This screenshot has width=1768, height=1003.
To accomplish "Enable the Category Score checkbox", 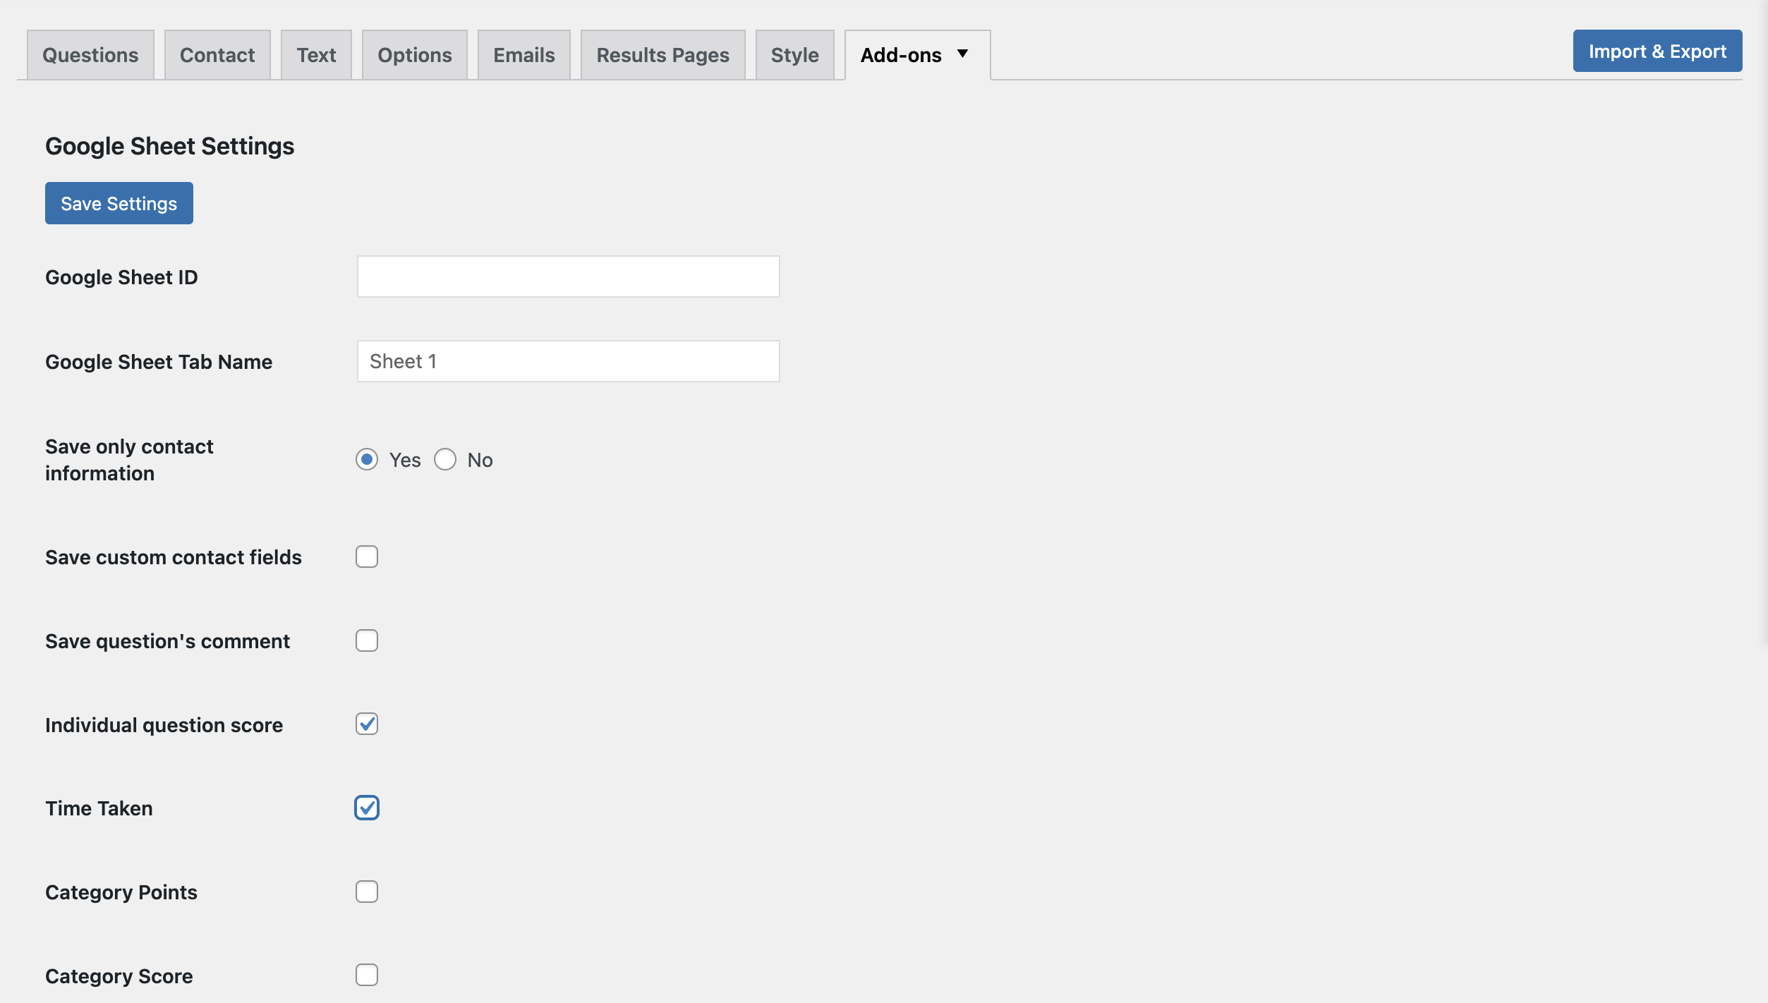I will [x=367, y=975].
